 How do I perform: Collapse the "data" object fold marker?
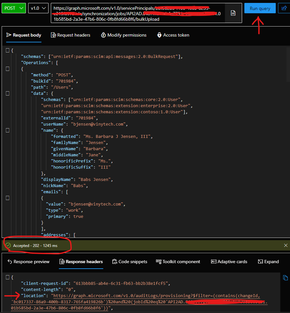pyautogui.click(x=7, y=93)
